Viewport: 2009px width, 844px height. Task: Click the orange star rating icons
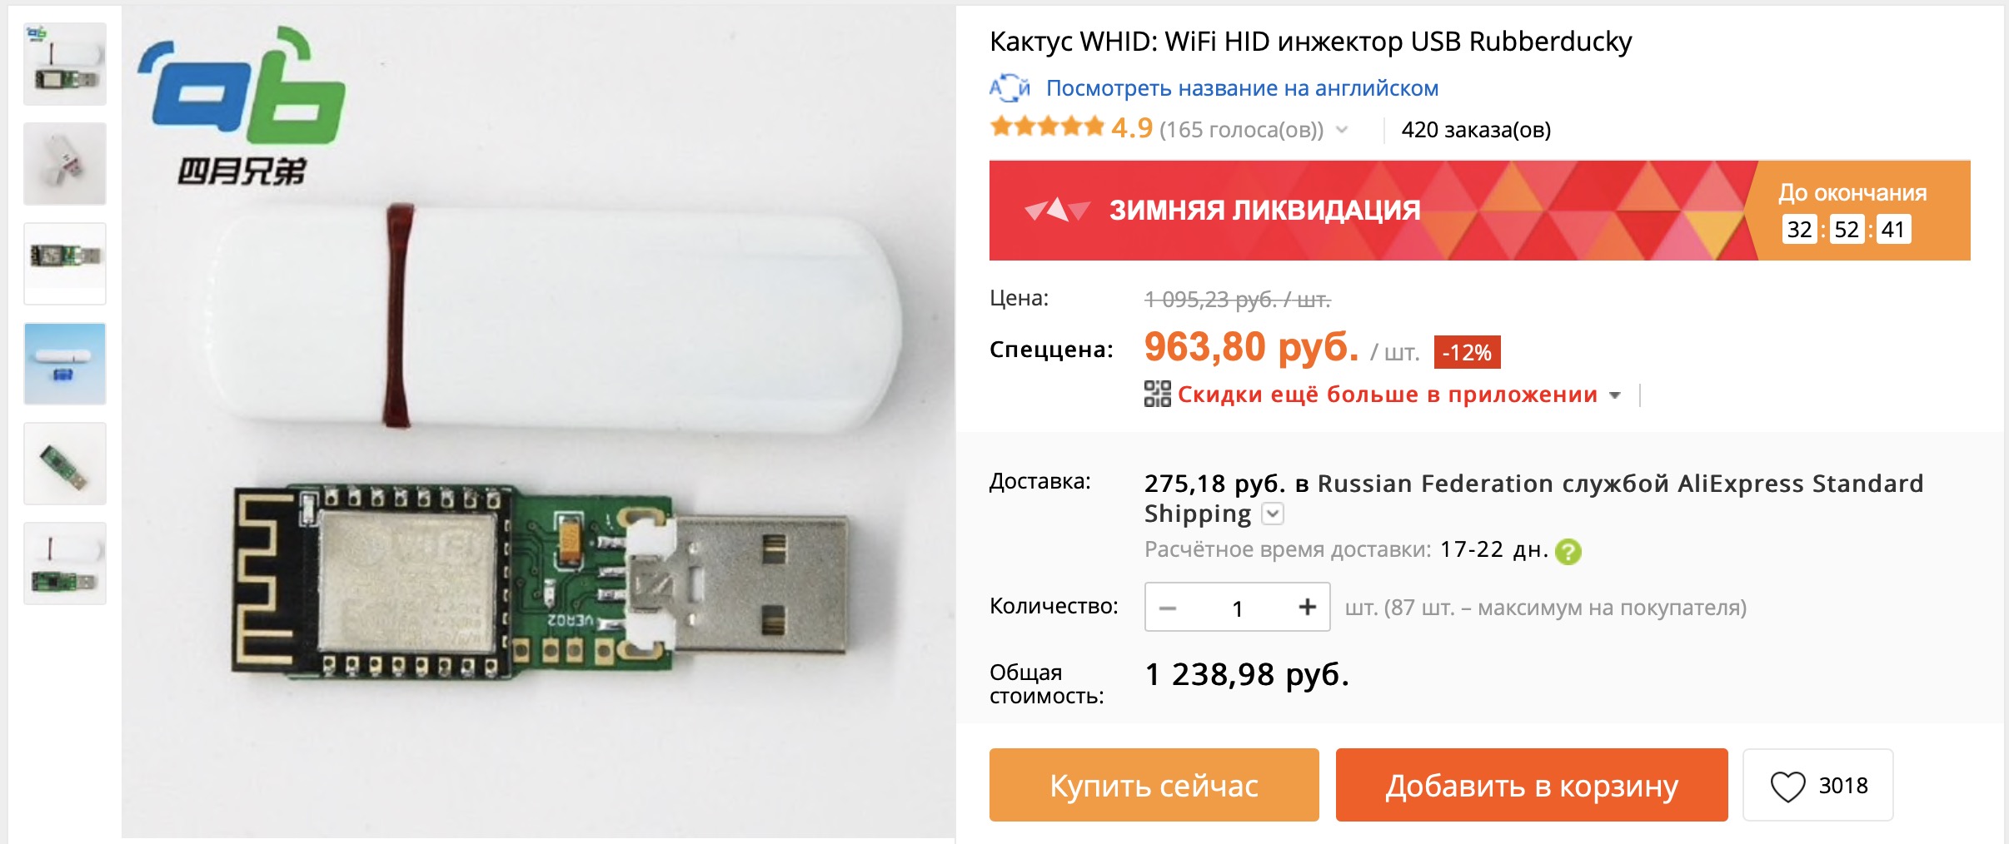click(x=1047, y=127)
